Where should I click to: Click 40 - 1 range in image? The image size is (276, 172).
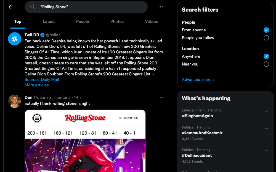[129, 133]
